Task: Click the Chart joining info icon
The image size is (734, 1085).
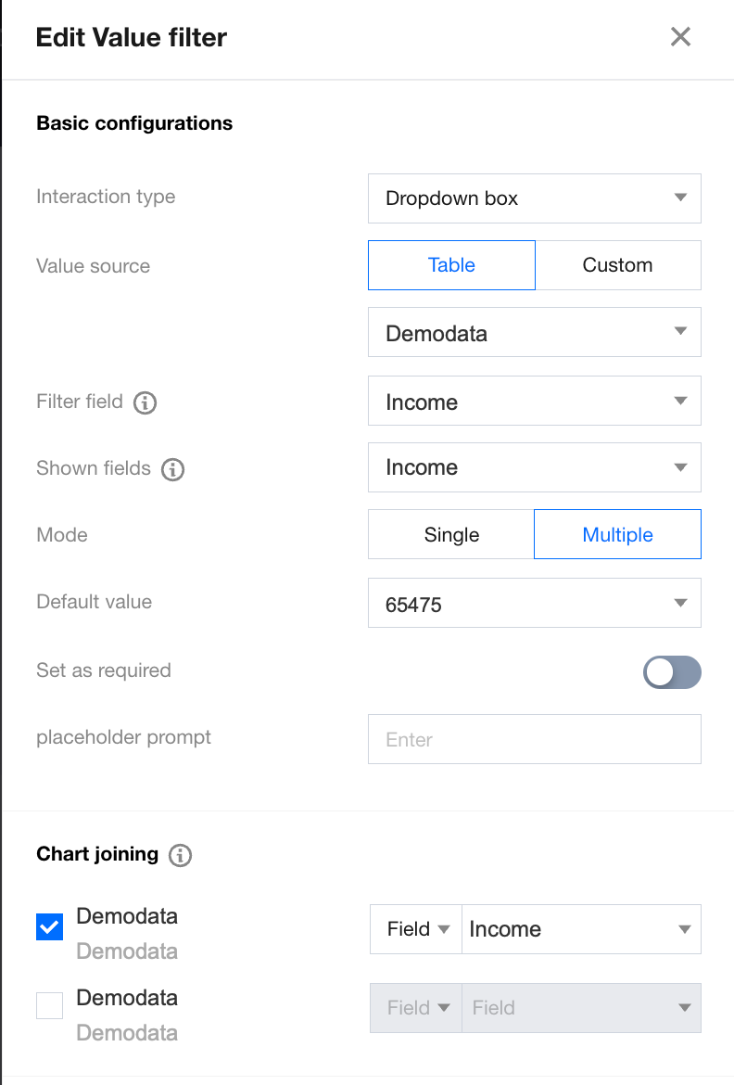Action: click(x=180, y=855)
